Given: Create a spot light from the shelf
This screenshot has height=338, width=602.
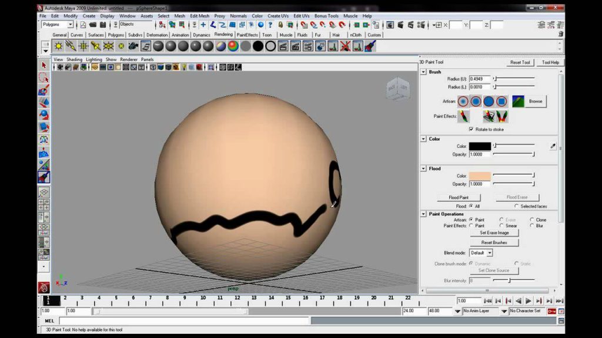Looking at the screenshot, I should point(96,46).
